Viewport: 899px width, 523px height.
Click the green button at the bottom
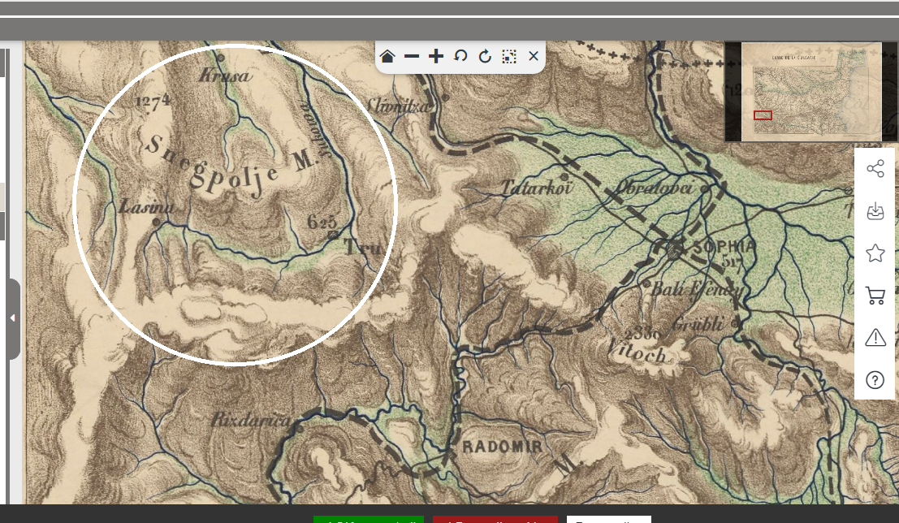point(369,520)
